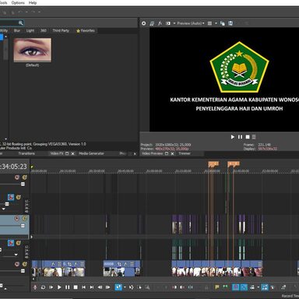Click the 34:05:23 timecode display

pyautogui.click(x=13, y=167)
